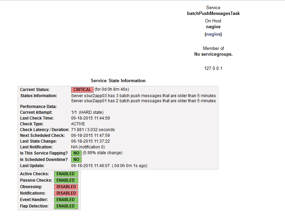This screenshot has height=217, width=285.
Task: Click the Passive Checks ENABLED indicator
Action: [x=66, y=180]
